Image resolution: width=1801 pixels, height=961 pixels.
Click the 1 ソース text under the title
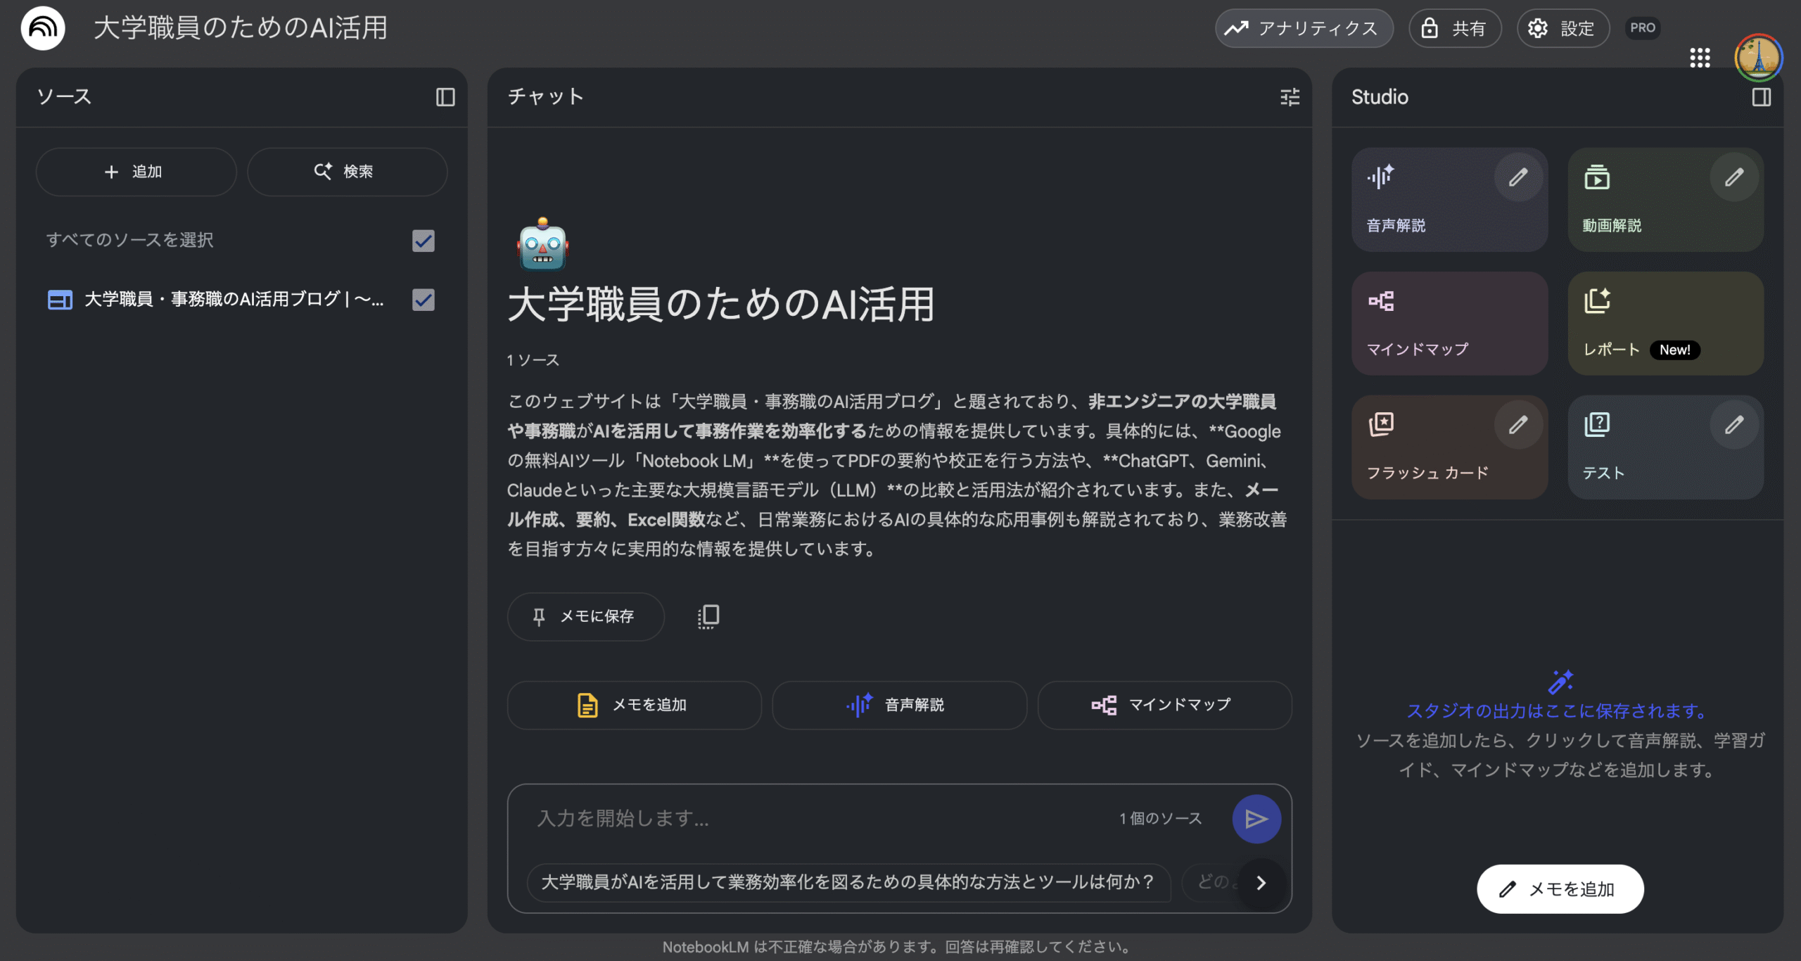pos(533,360)
